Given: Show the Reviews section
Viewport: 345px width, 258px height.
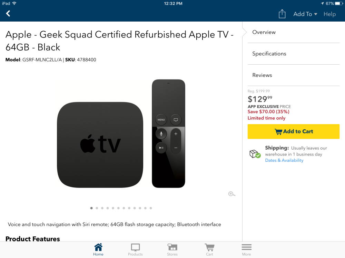Looking at the screenshot, I should pyautogui.click(x=262, y=75).
